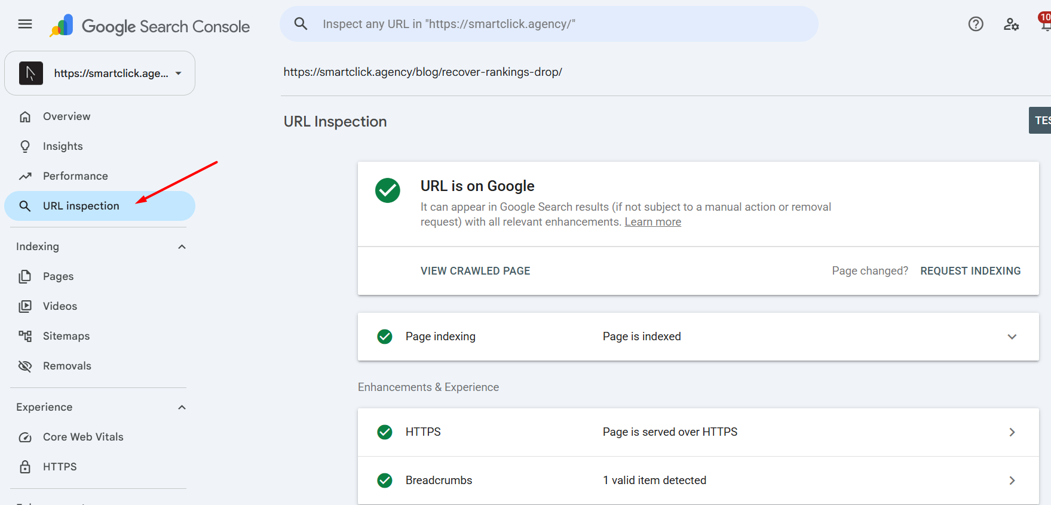The image size is (1051, 505).
Task: Click the Sitemaps tree icon
Action: [x=25, y=336]
